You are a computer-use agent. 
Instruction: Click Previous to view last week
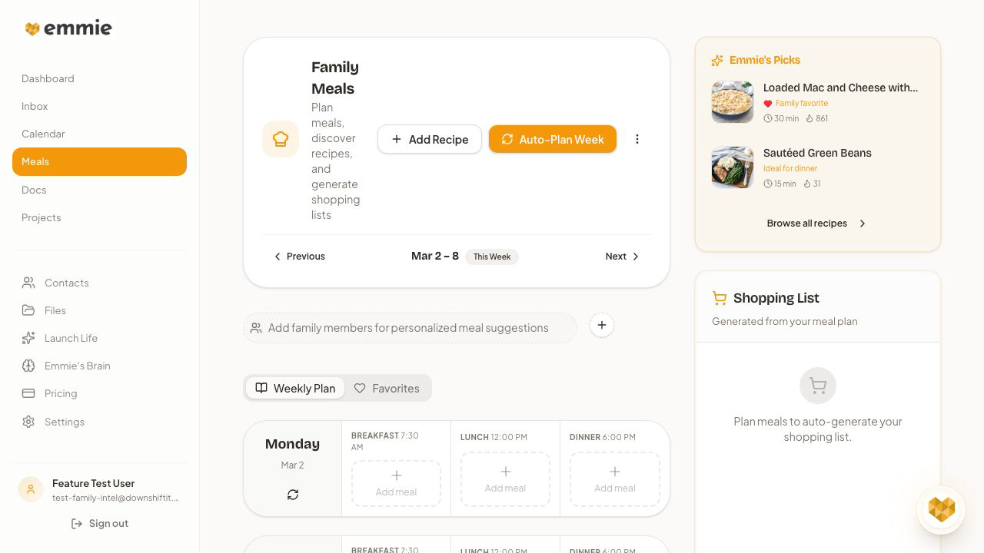[x=300, y=256]
